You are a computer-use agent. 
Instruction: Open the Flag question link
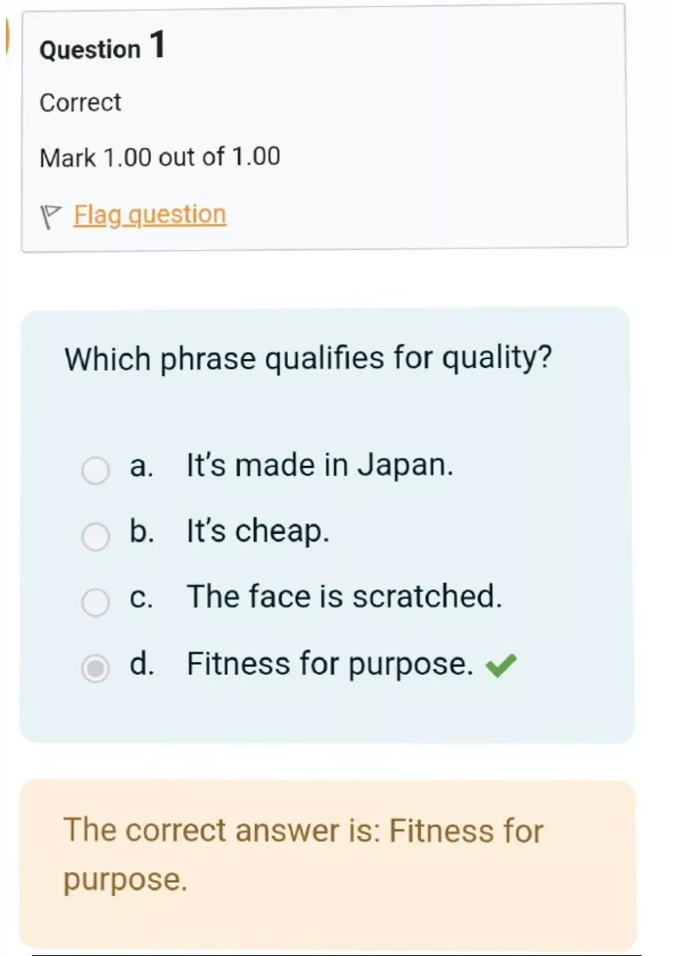click(x=149, y=215)
